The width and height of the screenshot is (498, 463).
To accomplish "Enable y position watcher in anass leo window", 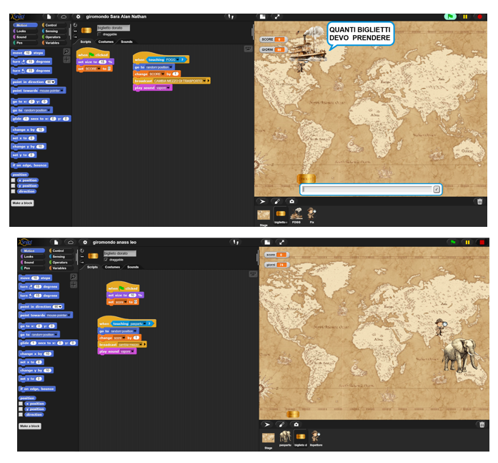I will pyautogui.click(x=21, y=409).
